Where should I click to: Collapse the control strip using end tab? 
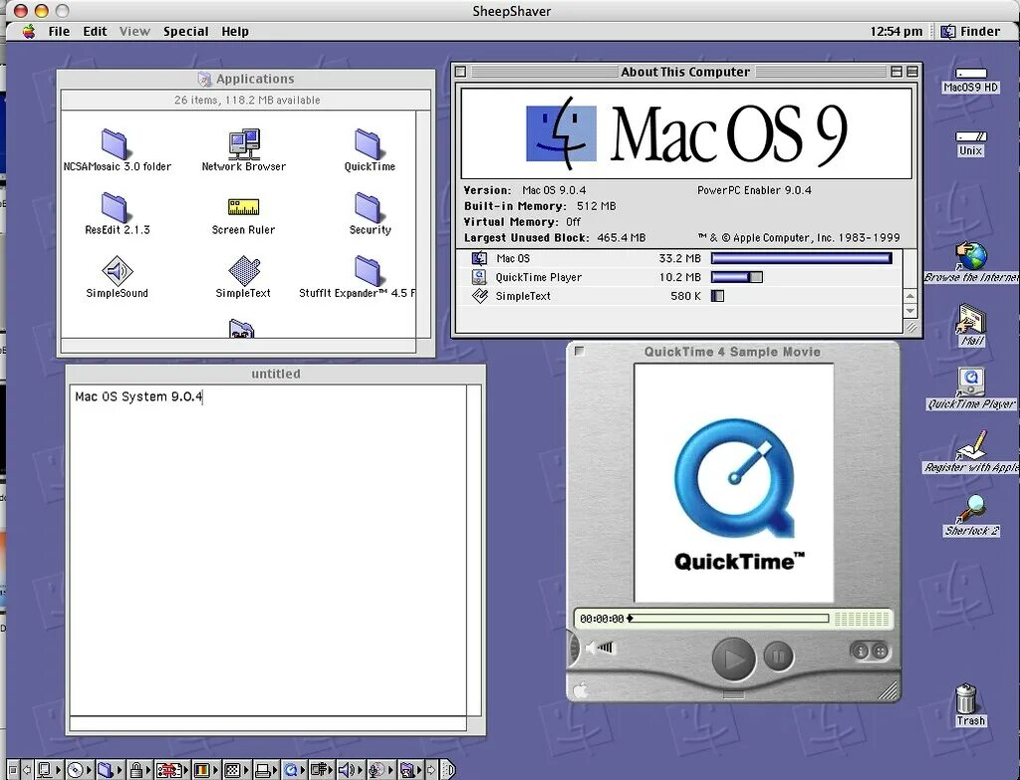tap(448, 770)
